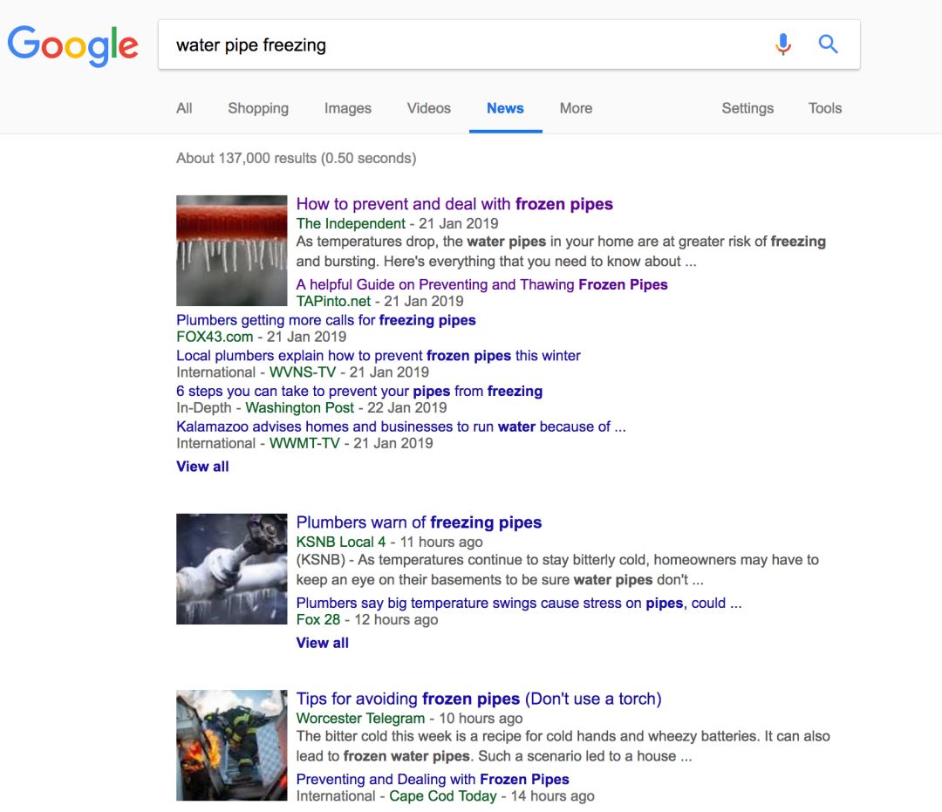Switch to the Shopping tab
Screen dimensions: 942x812
coord(258,108)
